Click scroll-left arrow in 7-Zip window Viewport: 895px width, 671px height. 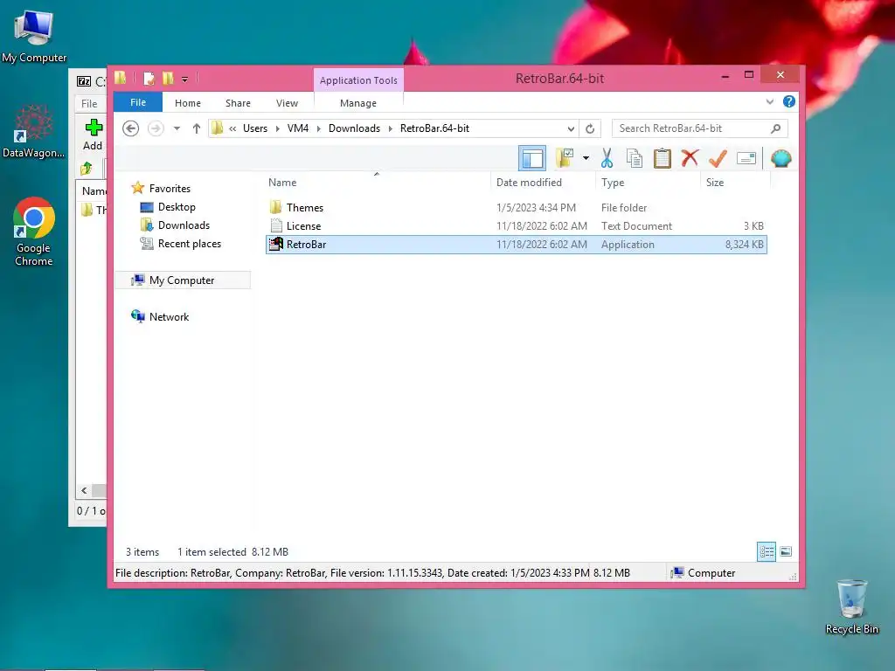(x=84, y=491)
